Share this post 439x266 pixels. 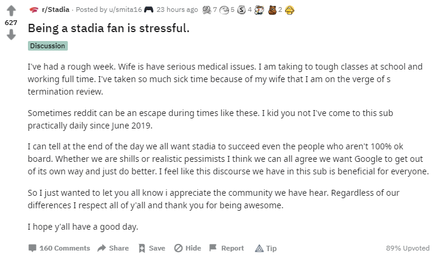pos(113,248)
